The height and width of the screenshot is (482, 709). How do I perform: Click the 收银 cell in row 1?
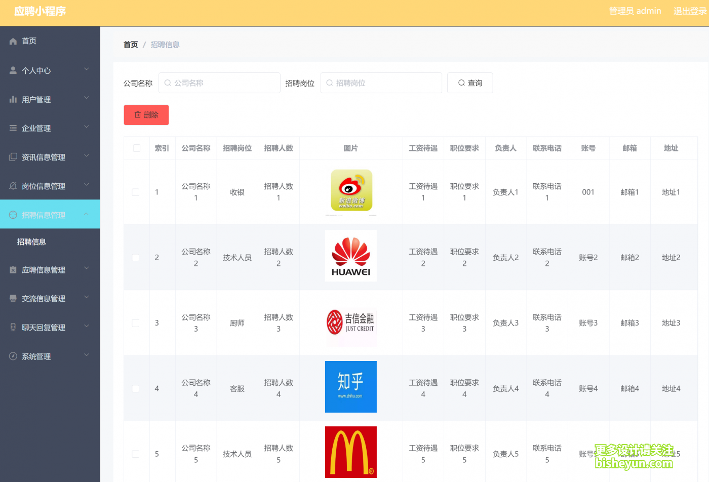coord(238,192)
